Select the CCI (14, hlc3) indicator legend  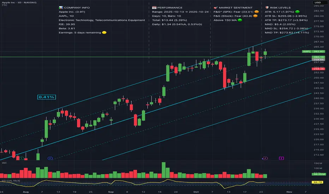coord(11,181)
